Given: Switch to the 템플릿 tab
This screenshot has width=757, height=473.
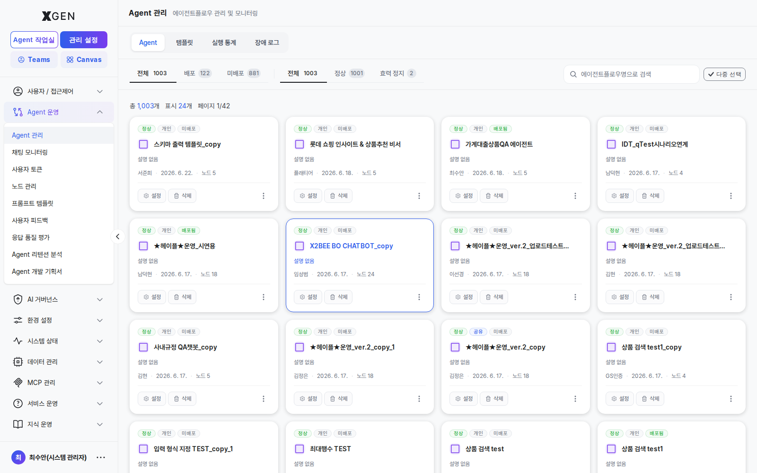Looking at the screenshot, I should (185, 43).
